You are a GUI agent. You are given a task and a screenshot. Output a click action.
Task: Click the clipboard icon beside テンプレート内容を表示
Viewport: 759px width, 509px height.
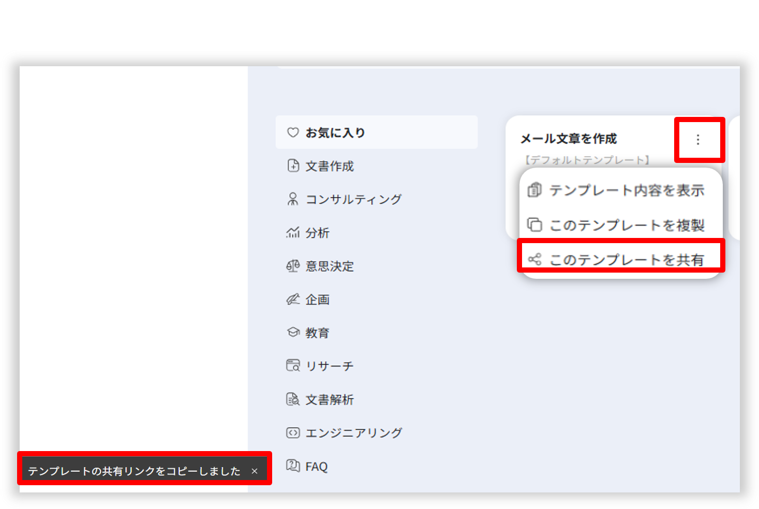tap(534, 190)
